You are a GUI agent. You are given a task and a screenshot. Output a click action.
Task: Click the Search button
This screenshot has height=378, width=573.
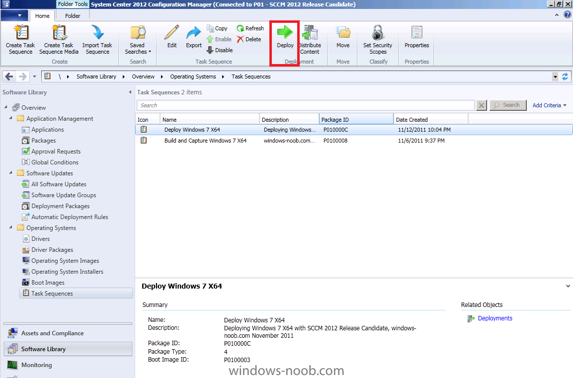point(508,105)
